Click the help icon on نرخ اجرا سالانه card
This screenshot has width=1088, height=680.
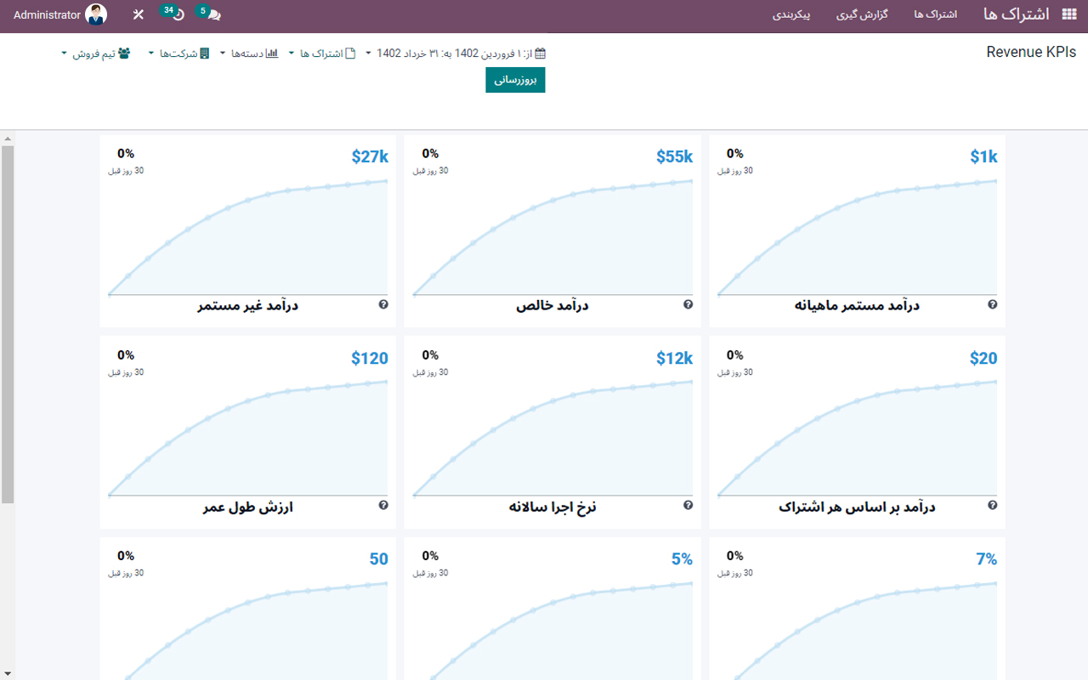pos(688,505)
